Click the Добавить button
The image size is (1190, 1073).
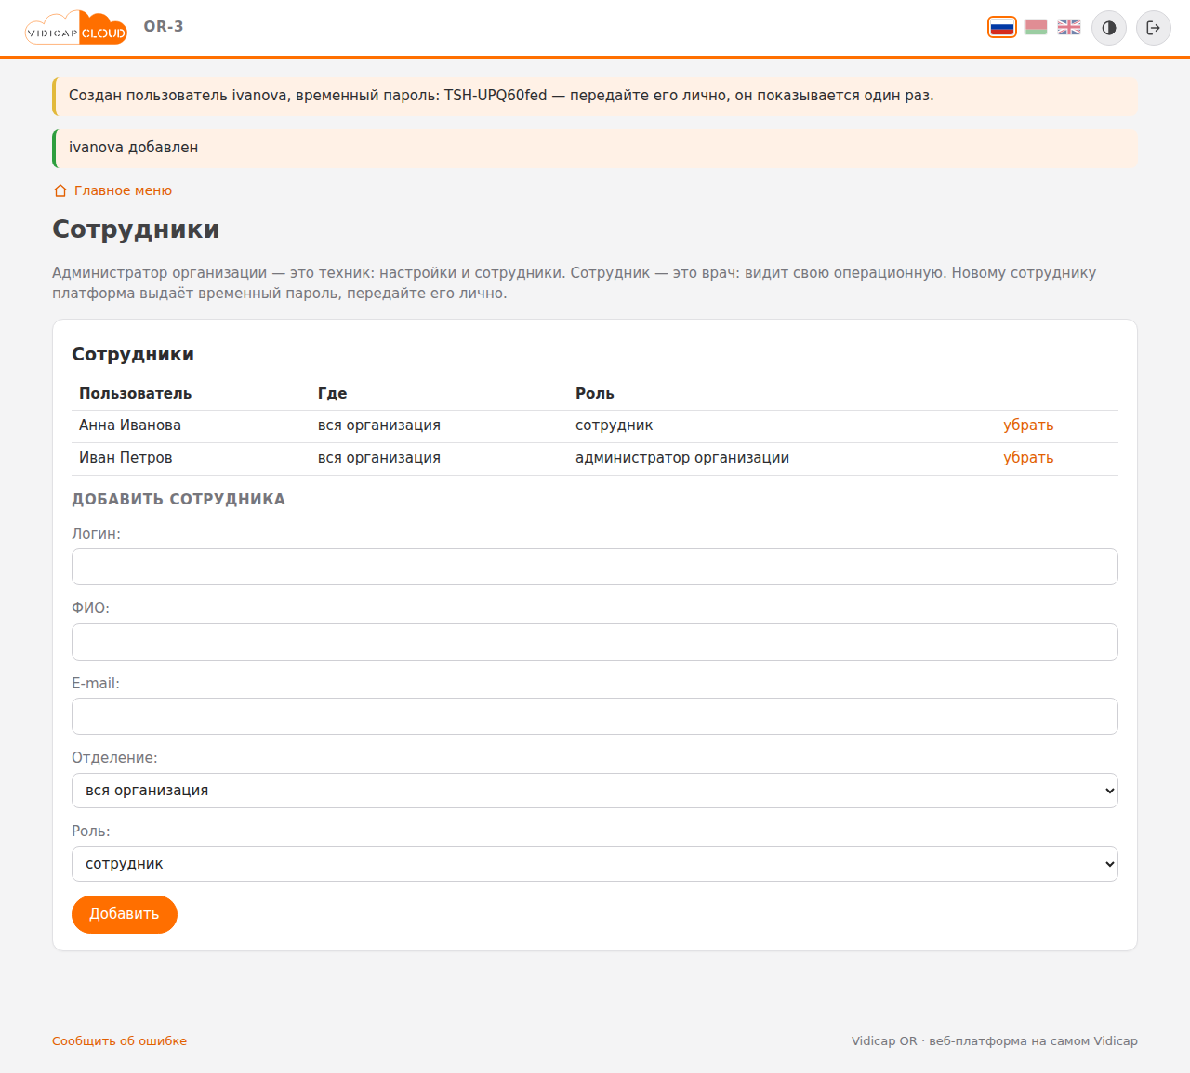(125, 914)
